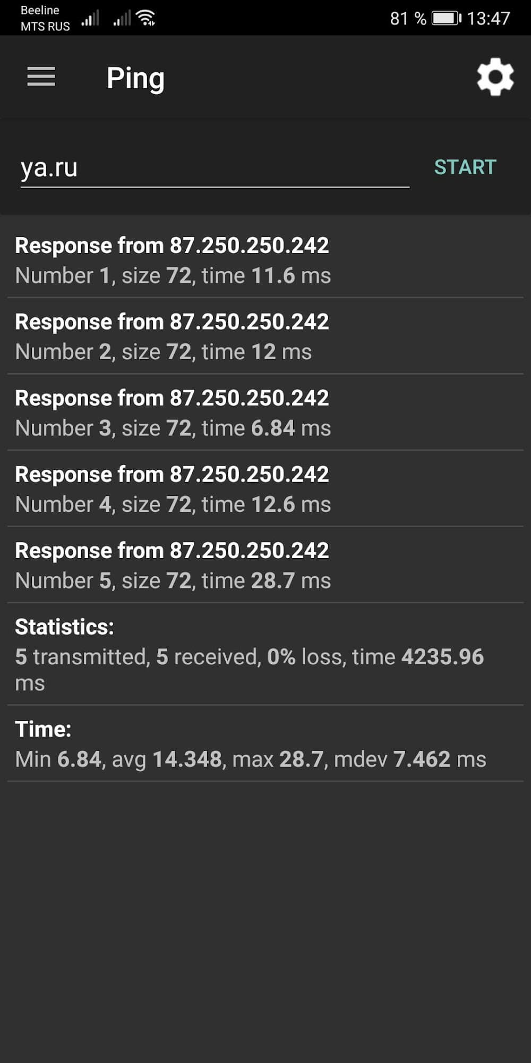531x1063 pixels.
Task: Tap the Wi-Fi status icon
Action: click(x=145, y=18)
